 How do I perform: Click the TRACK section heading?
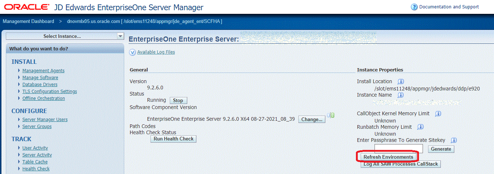click(21, 139)
